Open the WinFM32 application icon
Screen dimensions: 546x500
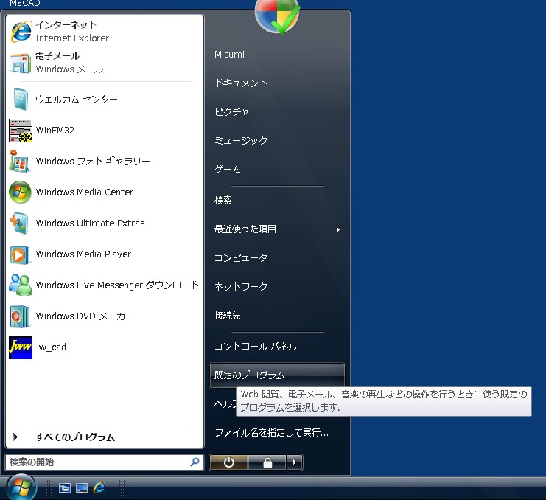pos(21,131)
